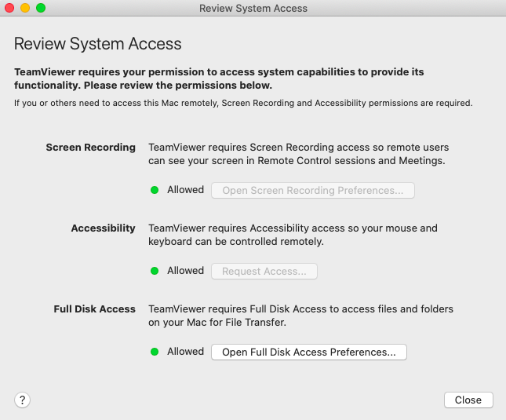Click the green Accessibility status indicator dot
Screen dimensions: 506x420
[x=155, y=271]
